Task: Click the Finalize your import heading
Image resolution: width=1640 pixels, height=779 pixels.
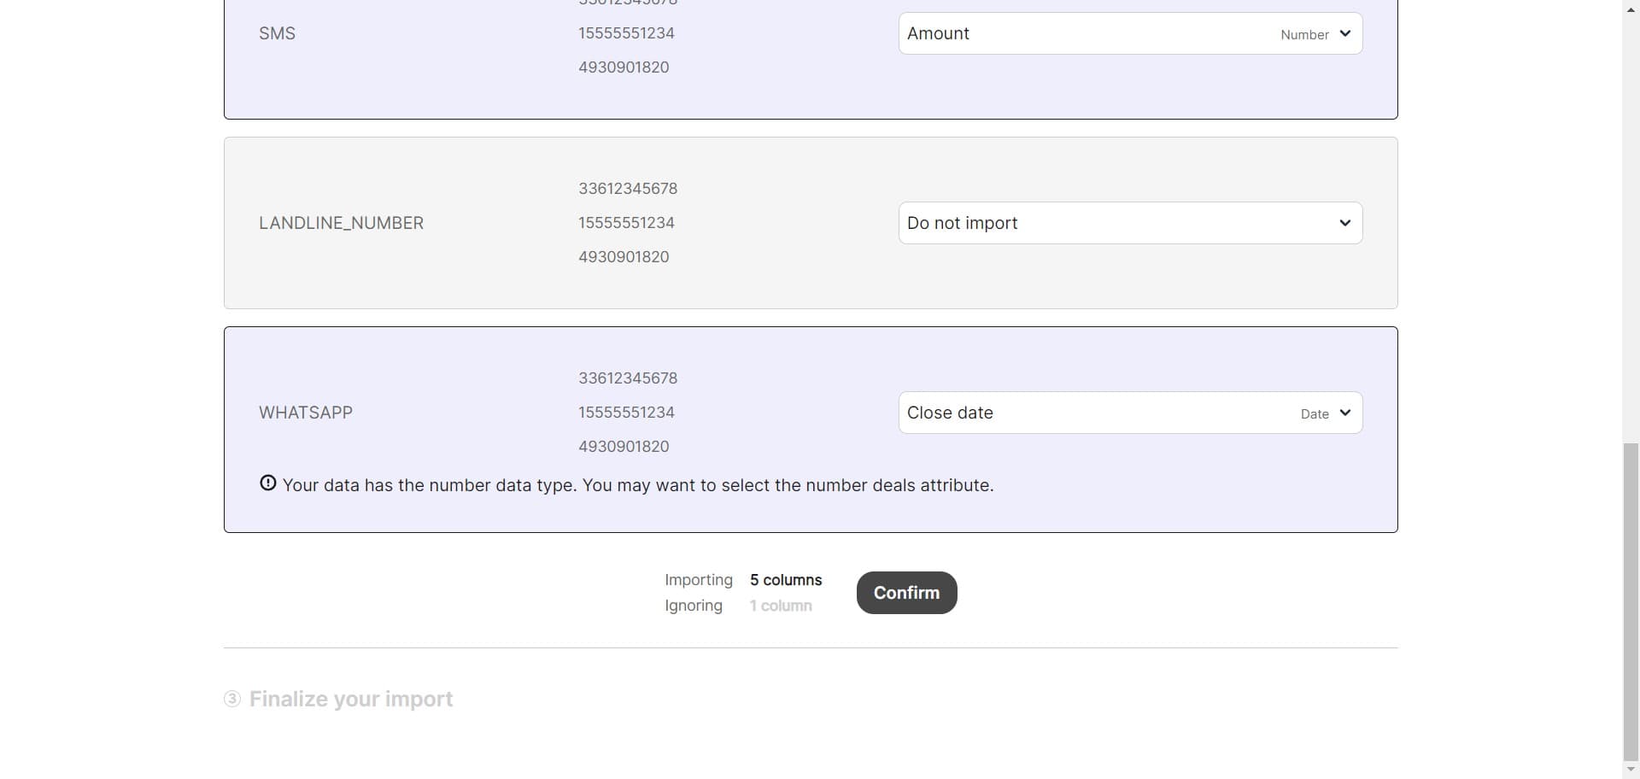Action: point(350,699)
